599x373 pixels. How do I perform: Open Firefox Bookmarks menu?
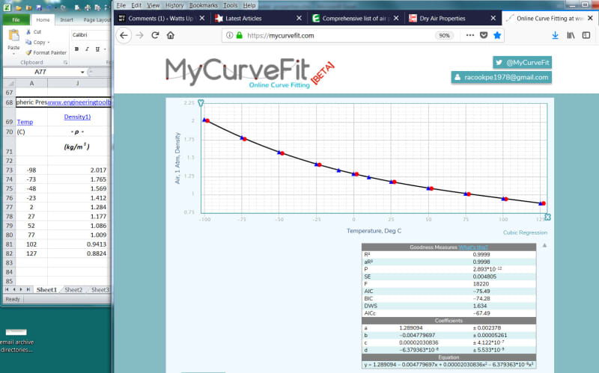(x=203, y=5)
